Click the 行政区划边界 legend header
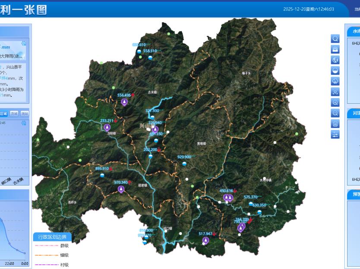Screen dimensions: 360x269 pos(52,237)
